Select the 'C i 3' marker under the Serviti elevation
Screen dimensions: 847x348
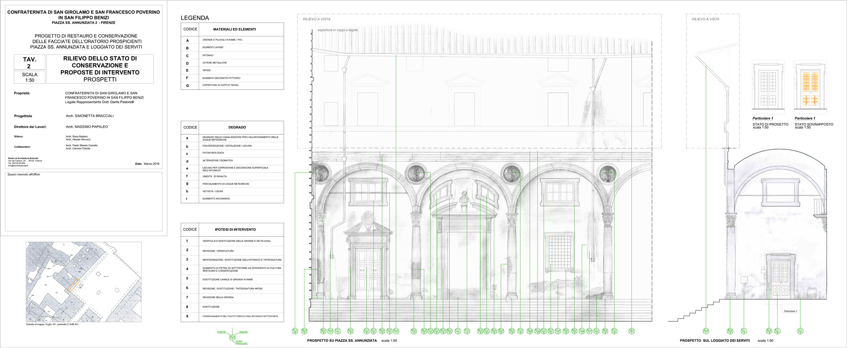744,331
